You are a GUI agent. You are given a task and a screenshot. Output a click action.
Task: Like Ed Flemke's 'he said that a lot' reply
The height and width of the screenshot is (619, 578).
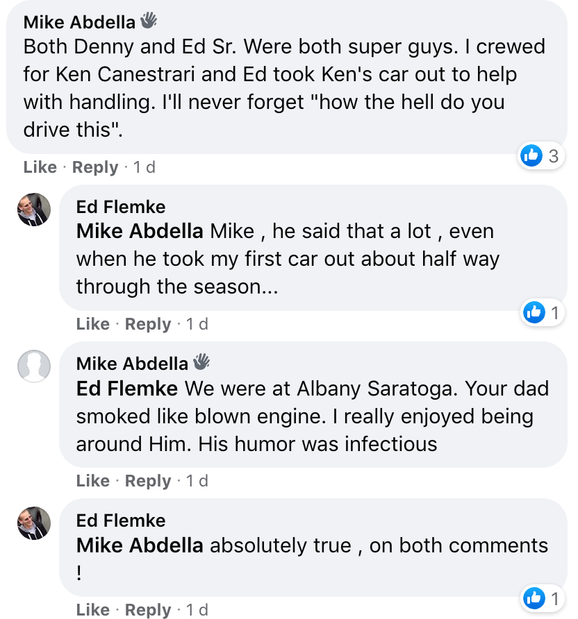point(93,323)
